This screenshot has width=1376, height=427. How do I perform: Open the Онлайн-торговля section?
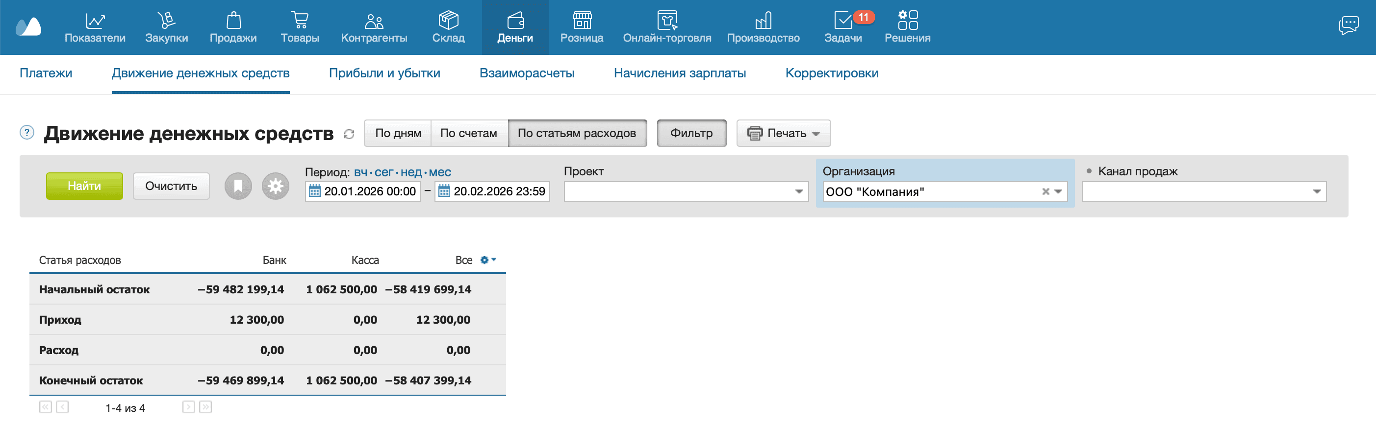click(x=667, y=27)
